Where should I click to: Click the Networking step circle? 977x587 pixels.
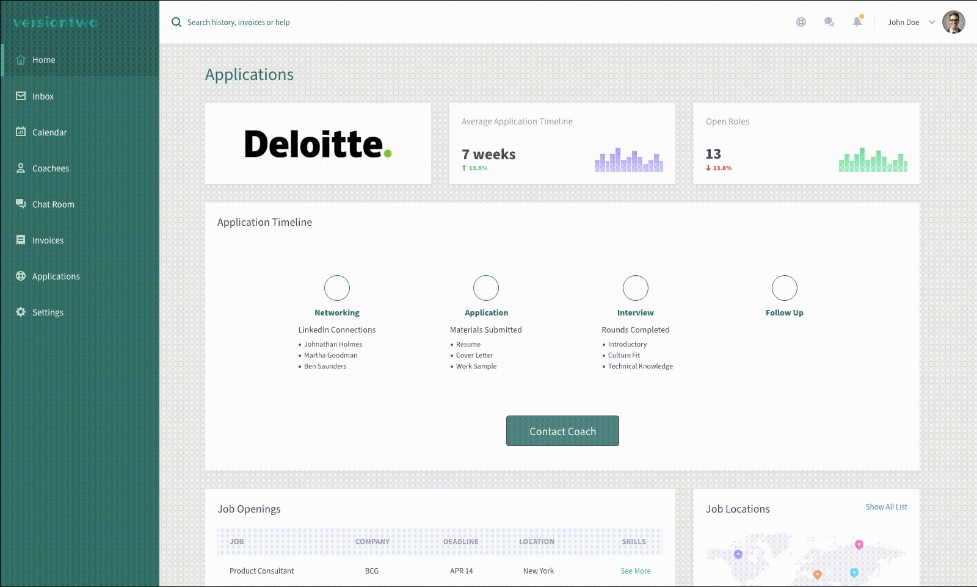[x=337, y=288]
